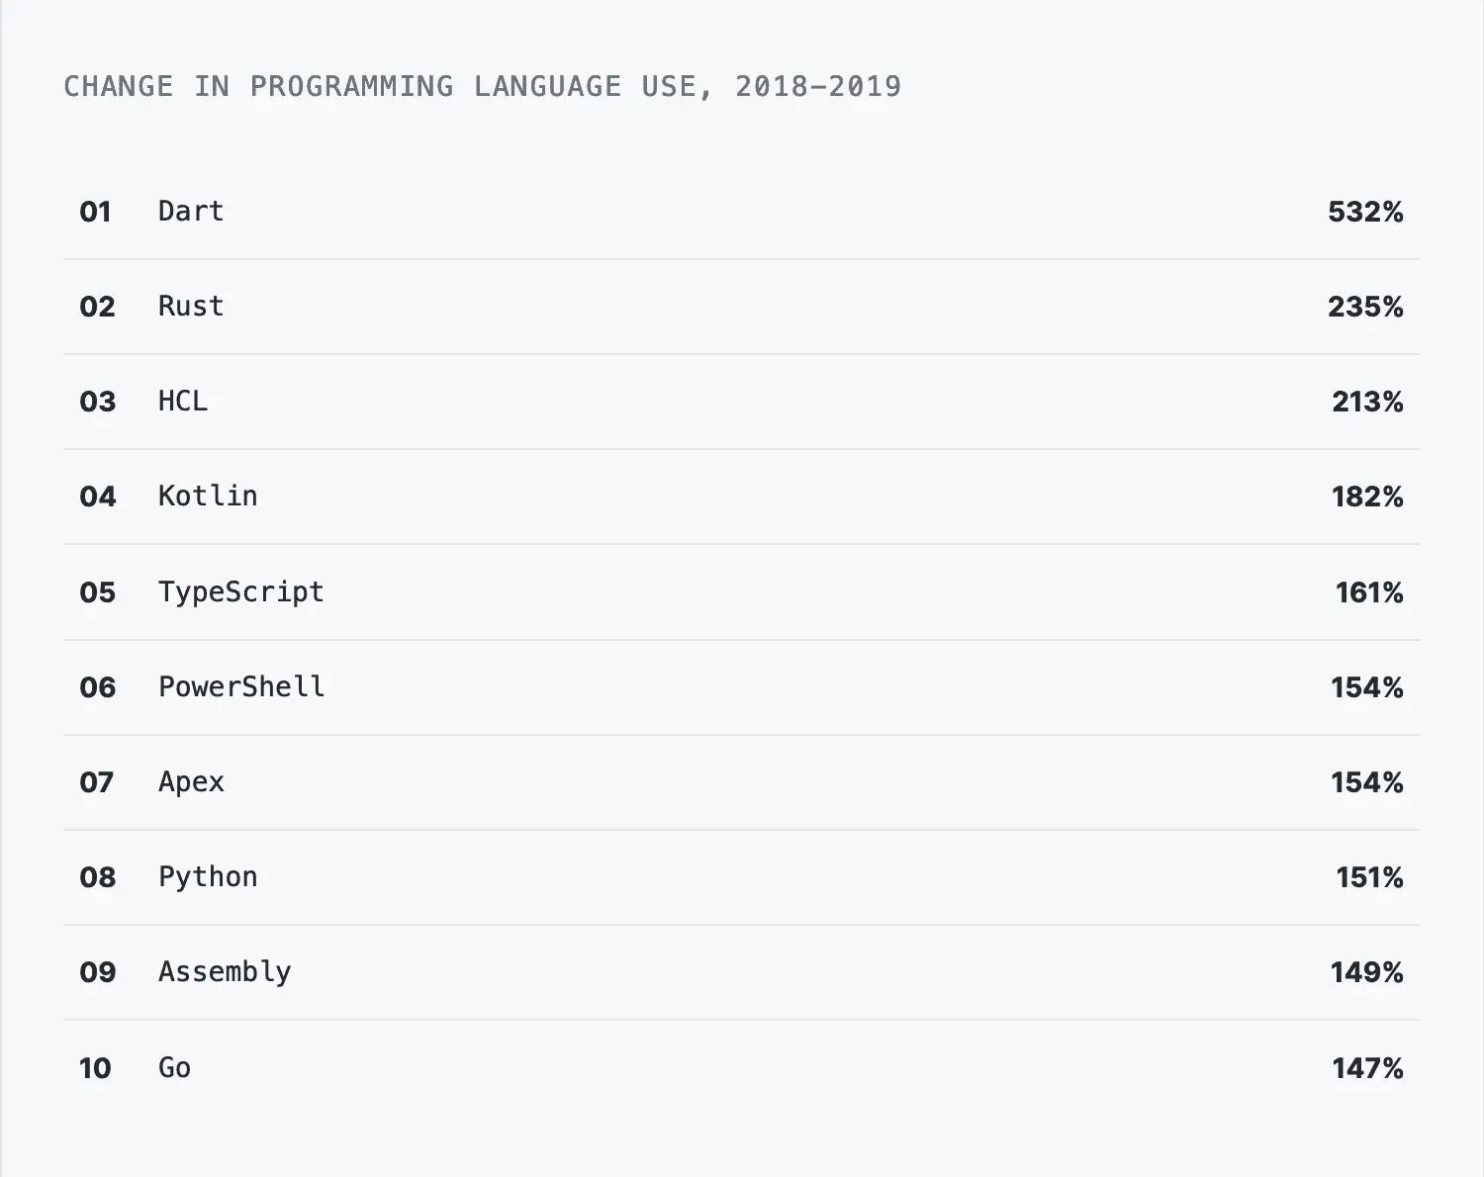
Task: Click the 151% value for Python
Action: (x=1369, y=877)
